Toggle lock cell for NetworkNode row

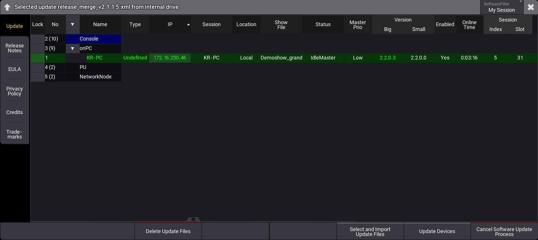tap(38, 77)
